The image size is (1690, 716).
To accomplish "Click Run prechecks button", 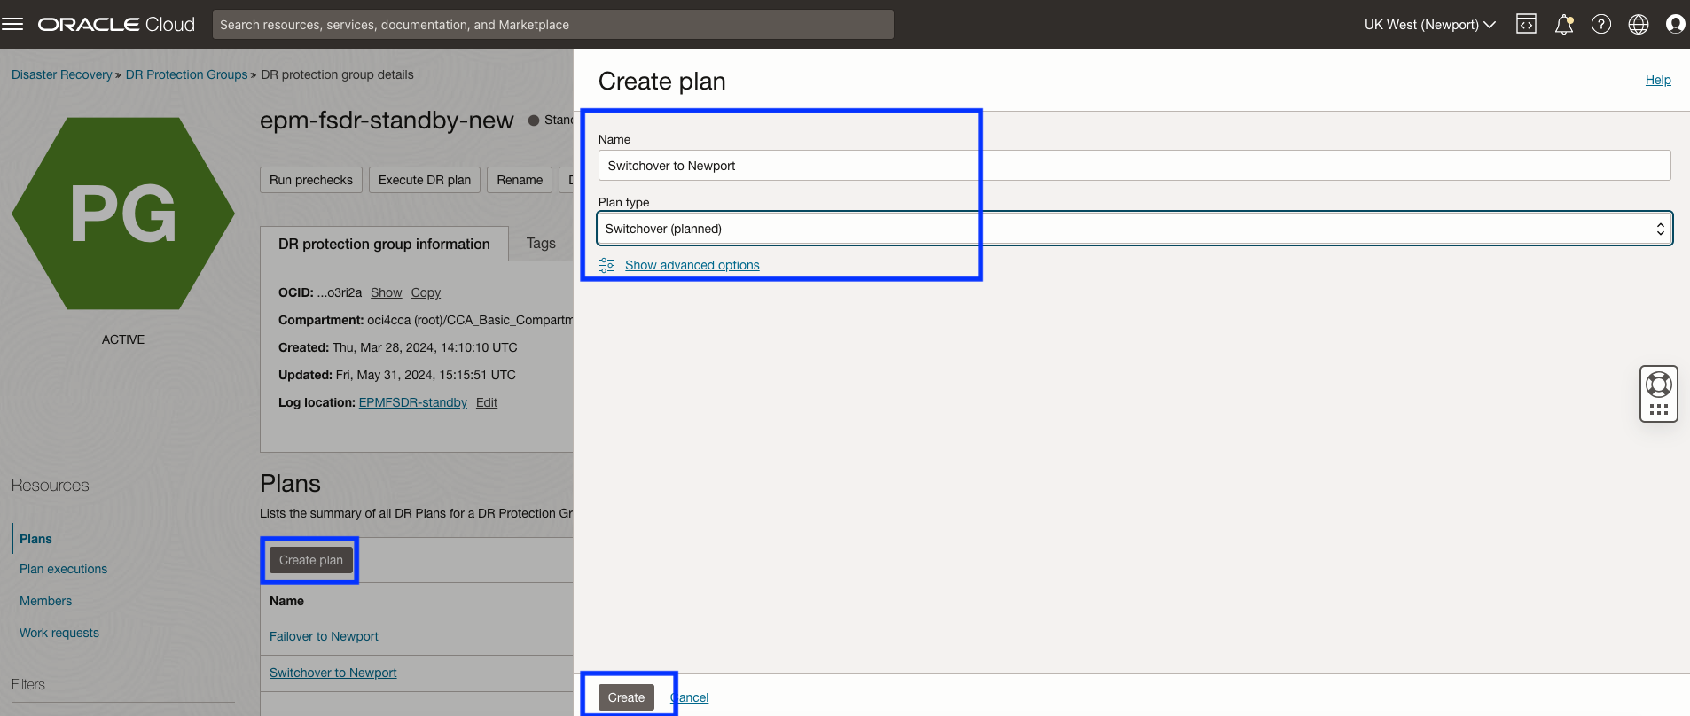I will [x=311, y=180].
